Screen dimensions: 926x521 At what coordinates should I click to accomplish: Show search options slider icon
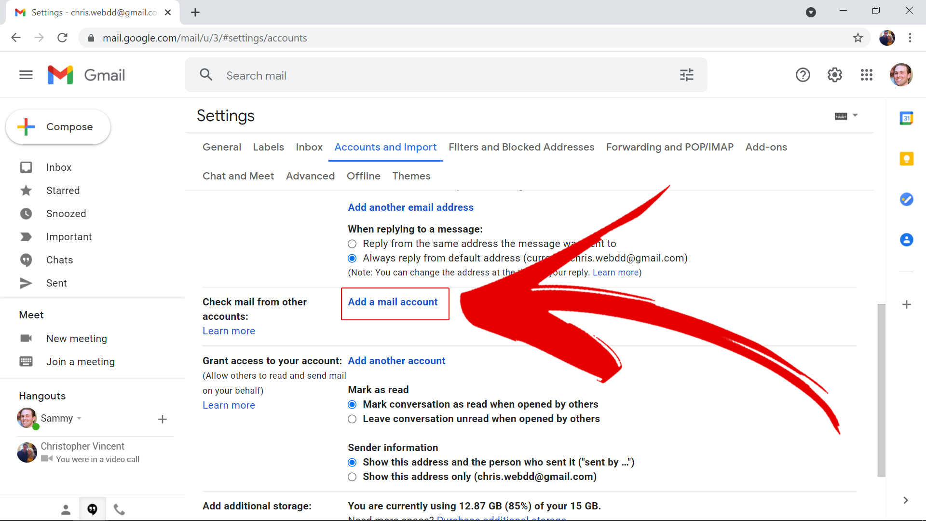click(x=686, y=75)
